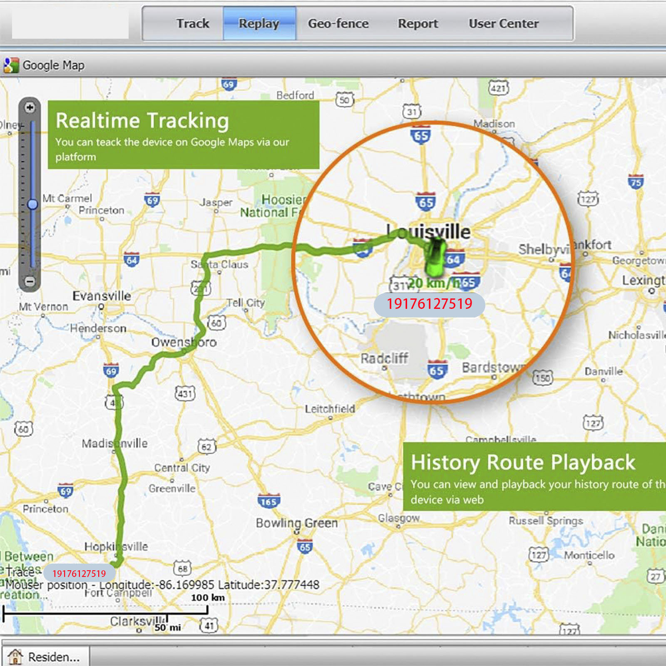666x666 pixels.
Task: Click the 100 km scale label
Action: click(x=208, y=598)
